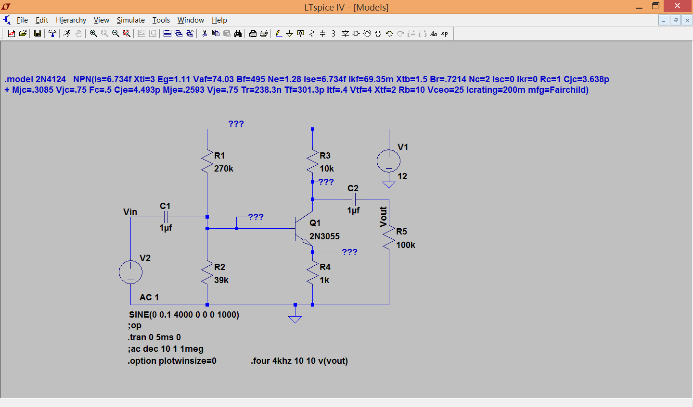Image resolution: width=693 pixels, height=407 pixels.
Task: Select the Drag hand tool
Action: pyautogui.click(x=378, y=34)
